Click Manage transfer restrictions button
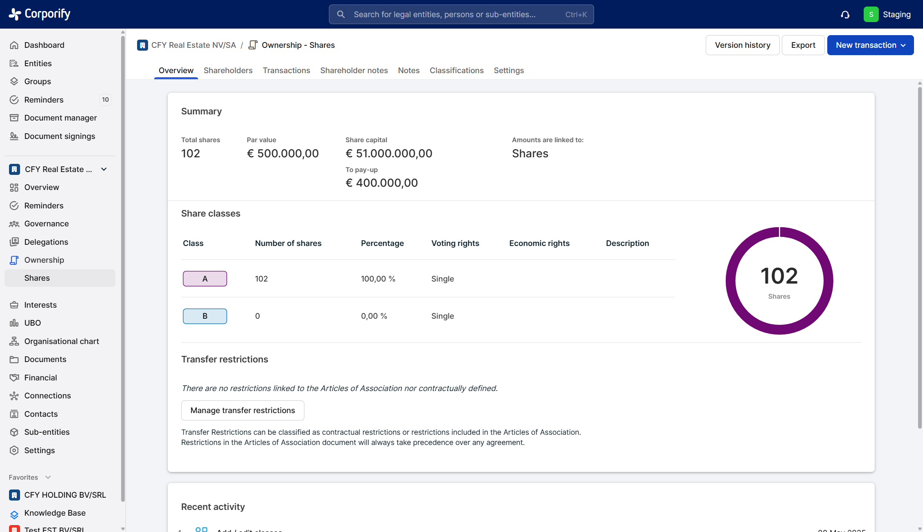 tap(243, 410)
